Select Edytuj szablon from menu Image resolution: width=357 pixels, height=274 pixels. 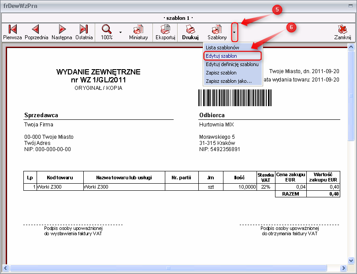(221, 56)
